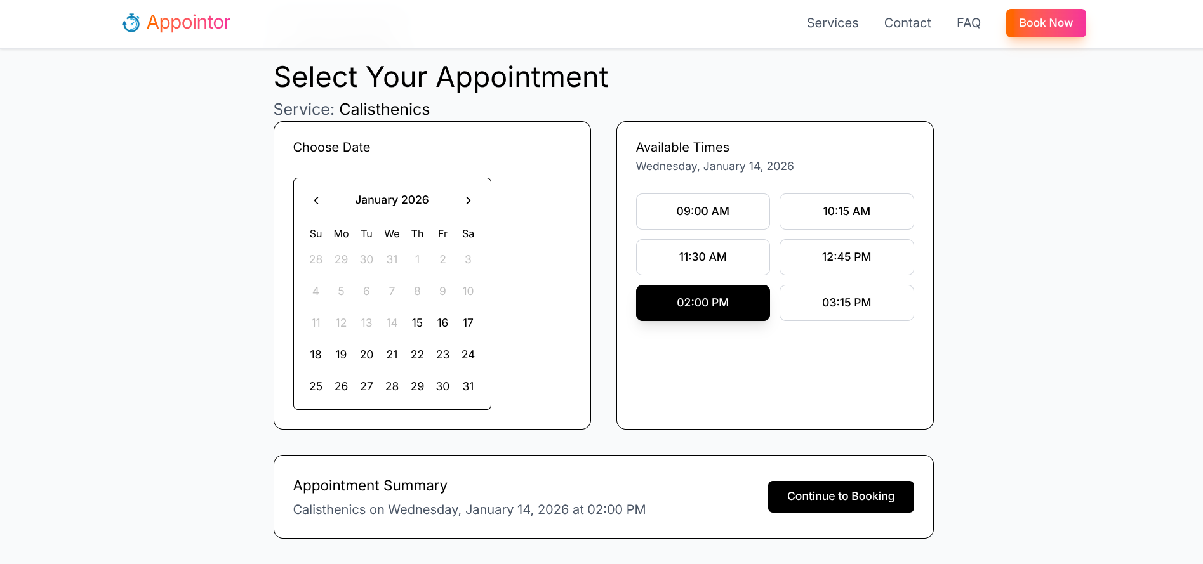Select the 10:15 AM time slot
The height and width of the screenshot is (564, 1203).
[846, 211]
